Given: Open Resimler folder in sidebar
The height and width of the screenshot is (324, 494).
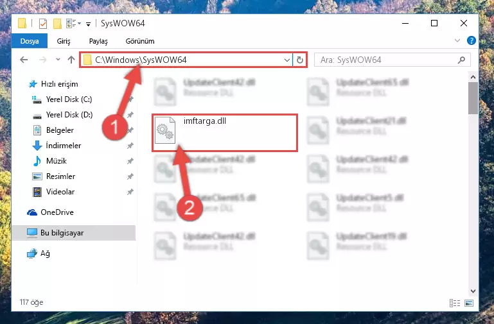Looking at the screenshot, I should coord(60,176).
